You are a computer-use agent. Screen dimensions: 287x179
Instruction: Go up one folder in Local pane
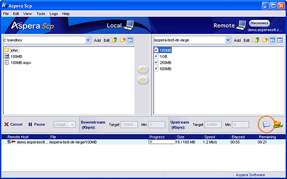click(115, 40)
